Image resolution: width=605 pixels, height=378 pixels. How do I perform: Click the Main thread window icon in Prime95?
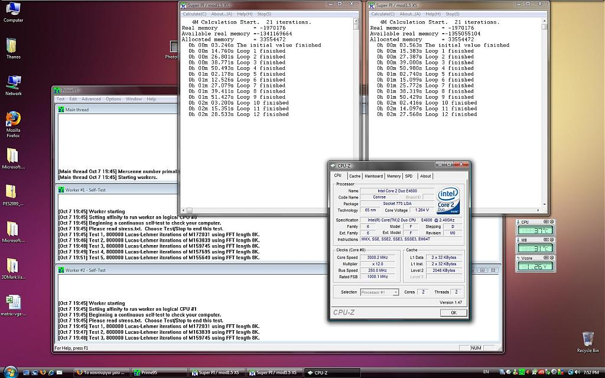[61, 109]
